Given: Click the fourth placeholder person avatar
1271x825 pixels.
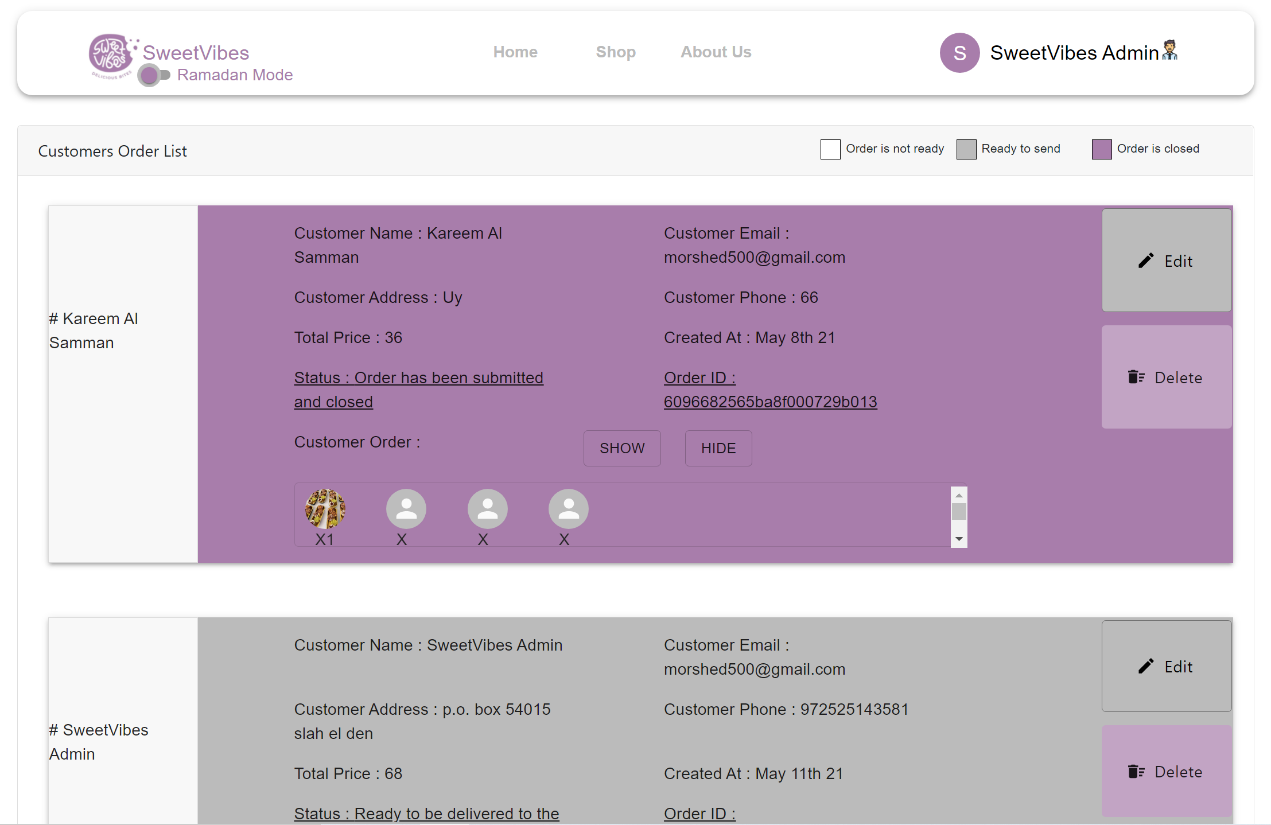Looking at the screenshot, I should pos(568,509).
